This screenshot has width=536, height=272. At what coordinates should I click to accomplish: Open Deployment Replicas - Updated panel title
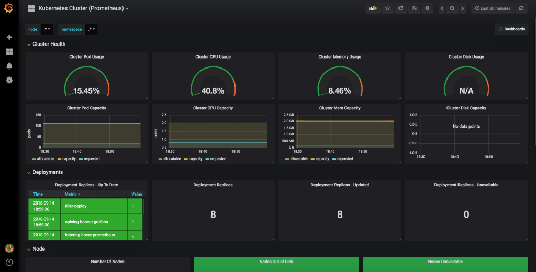(x=340, y=185)
